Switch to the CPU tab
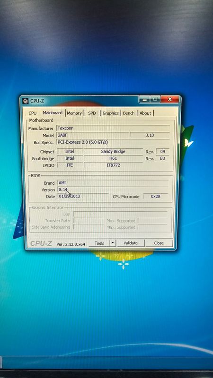Image resolution: width=213 pixels, height=378 pixels. click(33, 113)
